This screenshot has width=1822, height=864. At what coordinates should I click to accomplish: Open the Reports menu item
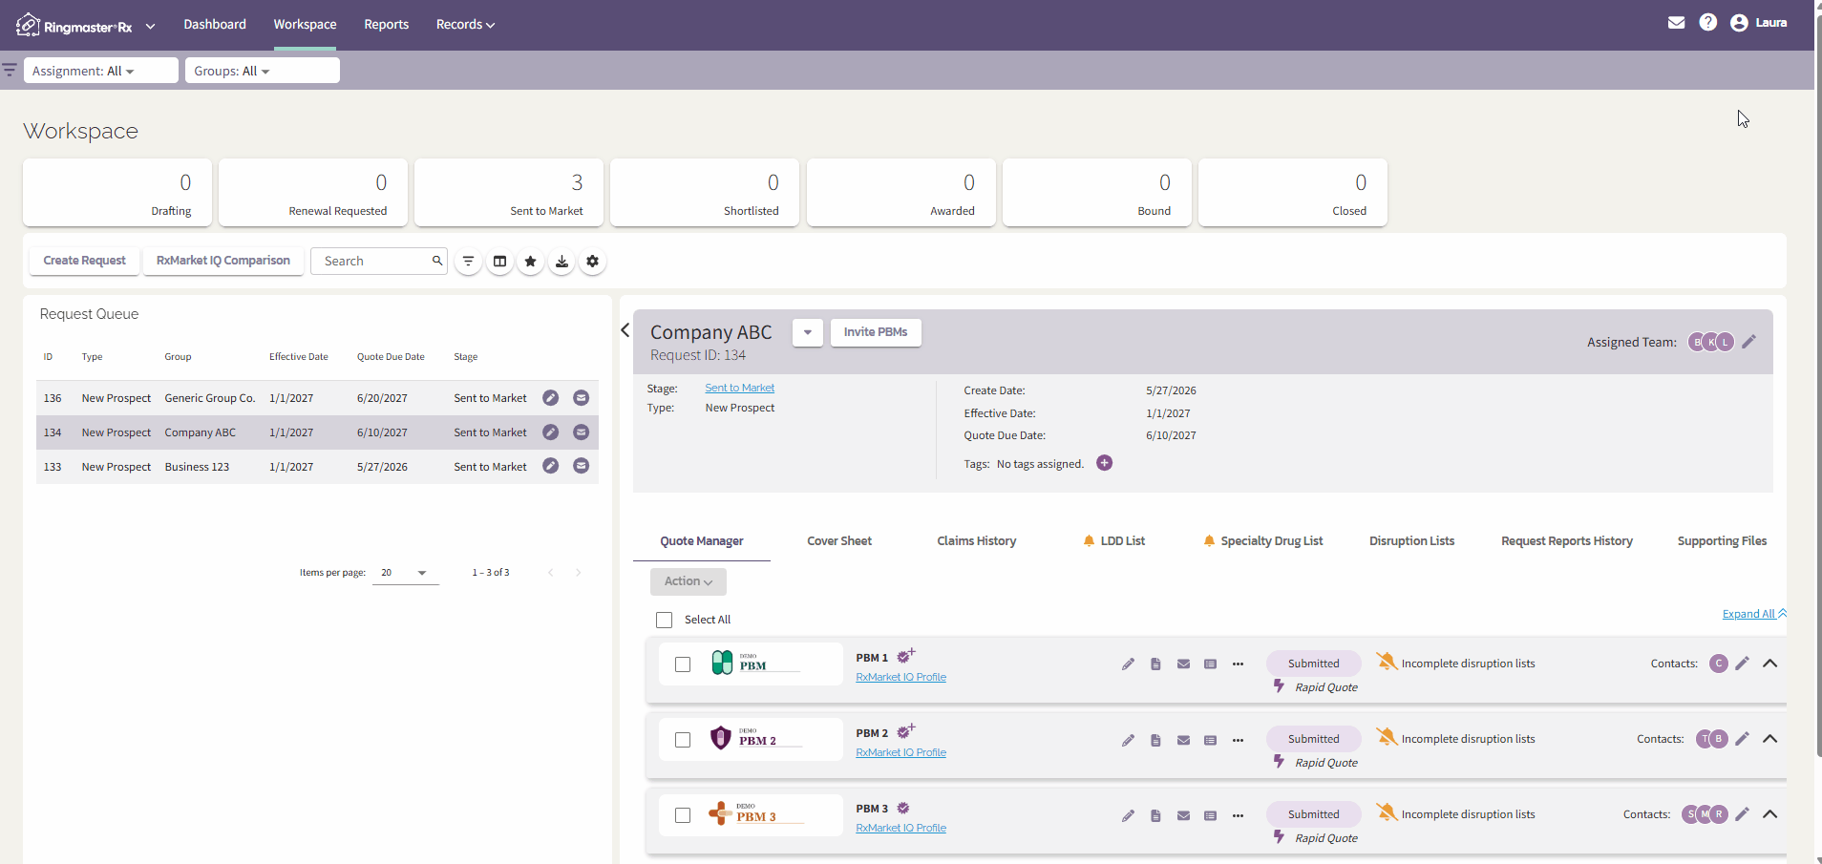pos(386,24)
